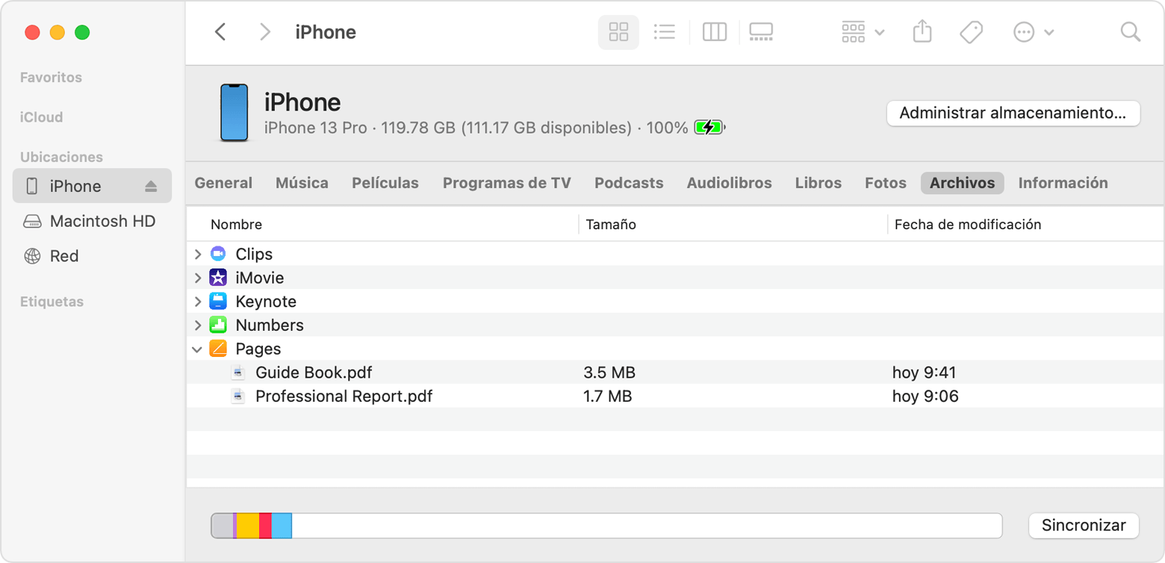
Task: Open the Podcasts tab
Action: [x=629, y=183]
